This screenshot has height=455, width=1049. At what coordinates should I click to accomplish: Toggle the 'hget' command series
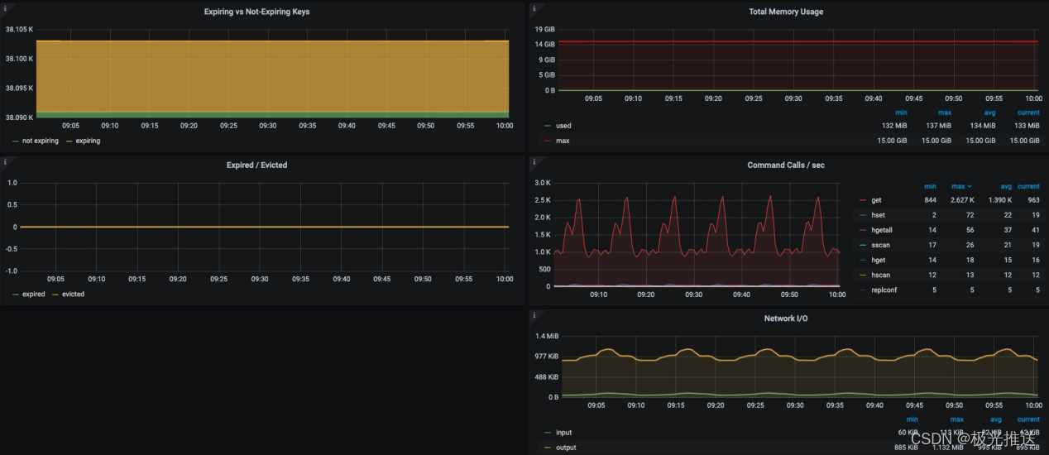pyautogui.click(x=878, y=260)
